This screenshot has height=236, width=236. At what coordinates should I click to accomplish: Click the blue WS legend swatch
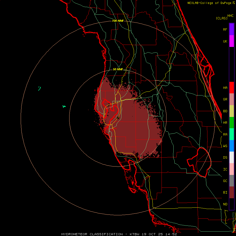pyautogui.click(x=232, y=146)
